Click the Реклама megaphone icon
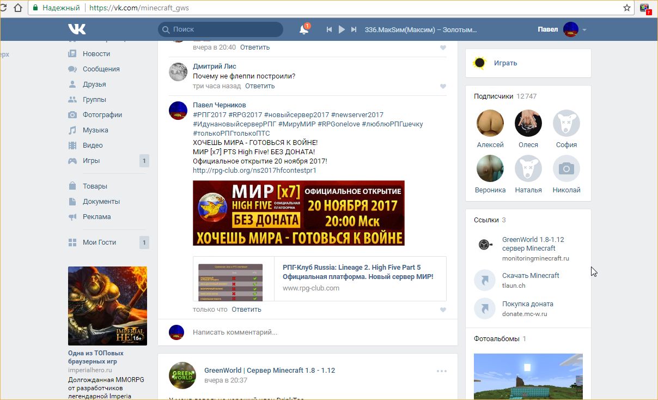The image size is (658, 400). (72, 217)
